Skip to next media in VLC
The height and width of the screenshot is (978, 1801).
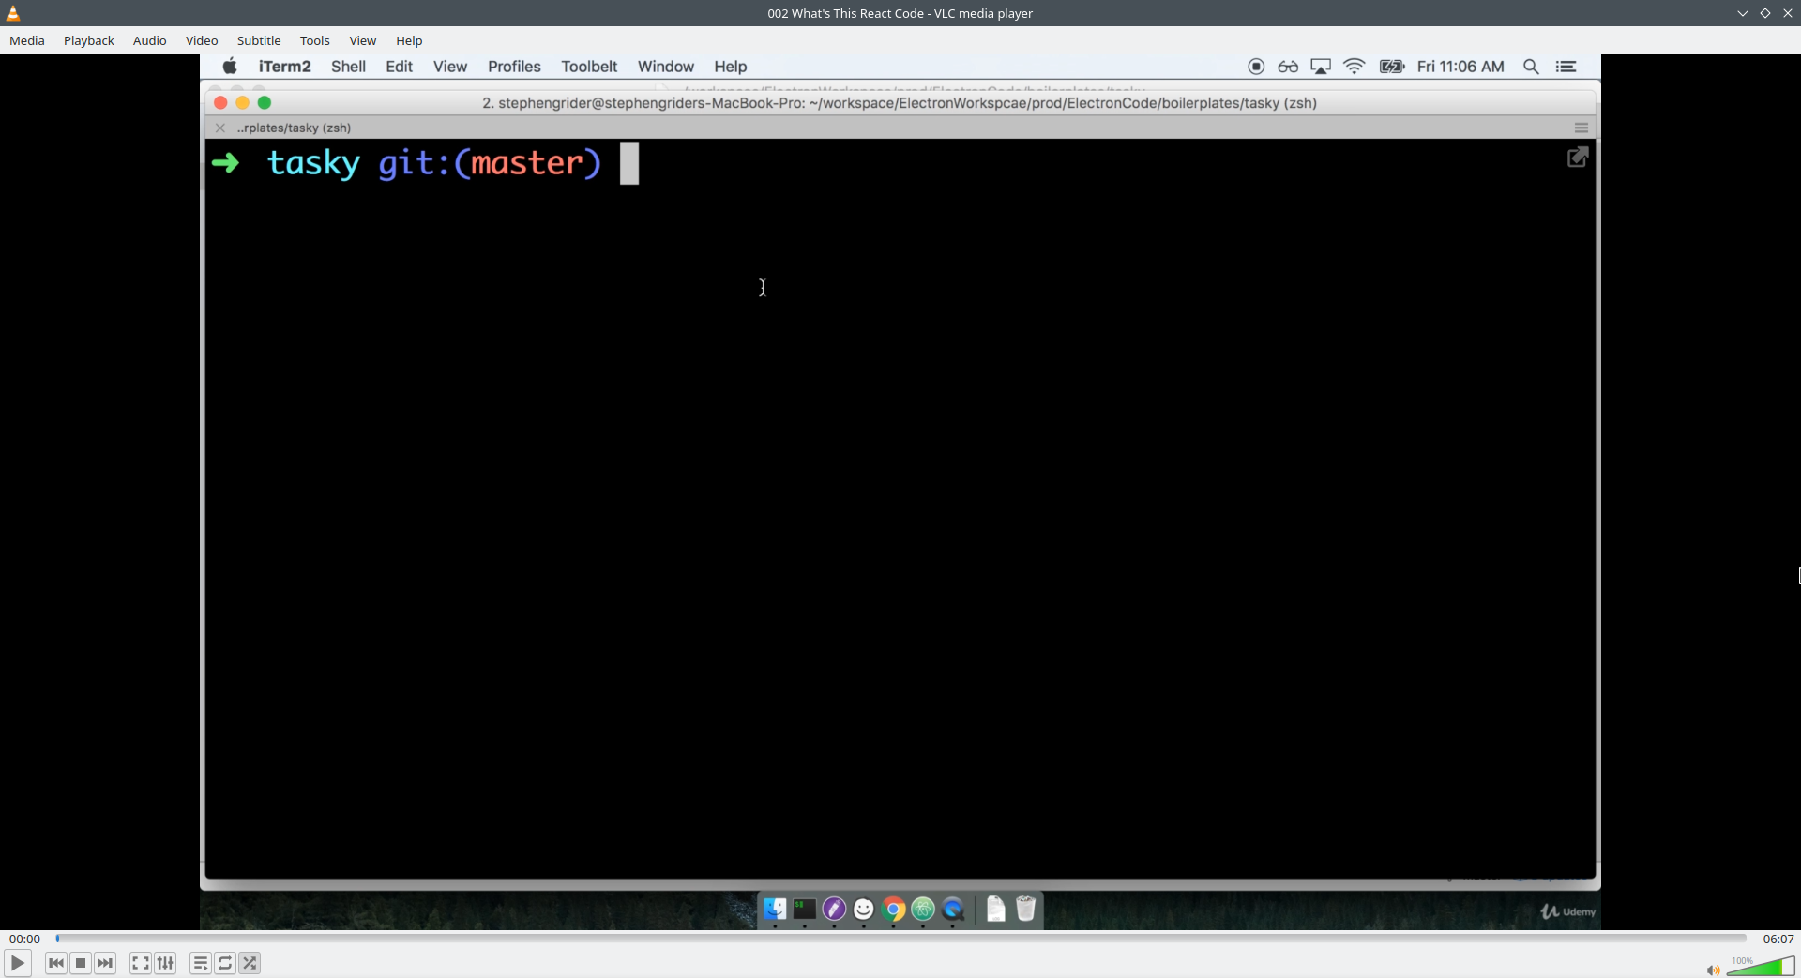105,963
